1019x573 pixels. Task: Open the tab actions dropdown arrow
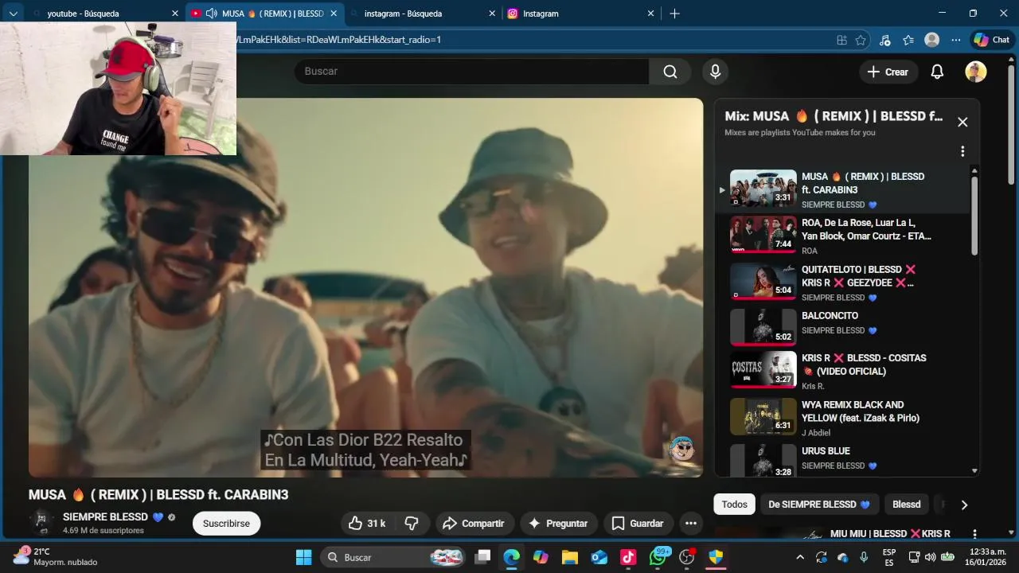(x=13, y=14)
